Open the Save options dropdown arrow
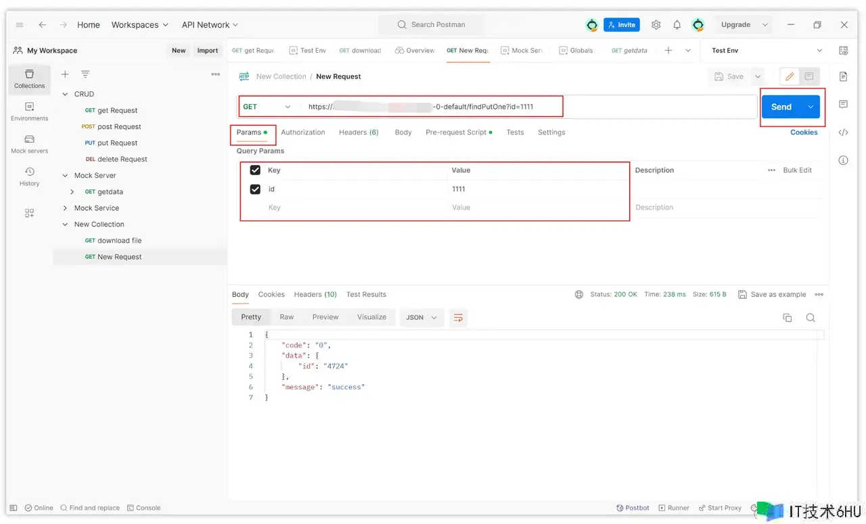This screenshot has width=866, height=524. [x=758, y=76]
